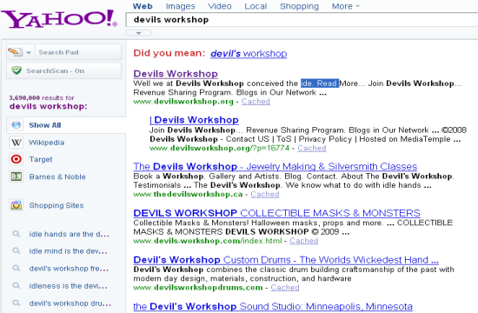Click magnifier icon beside 'idleness is the devi...'
This screenshot has height=313, width=478.
(16, 286)
